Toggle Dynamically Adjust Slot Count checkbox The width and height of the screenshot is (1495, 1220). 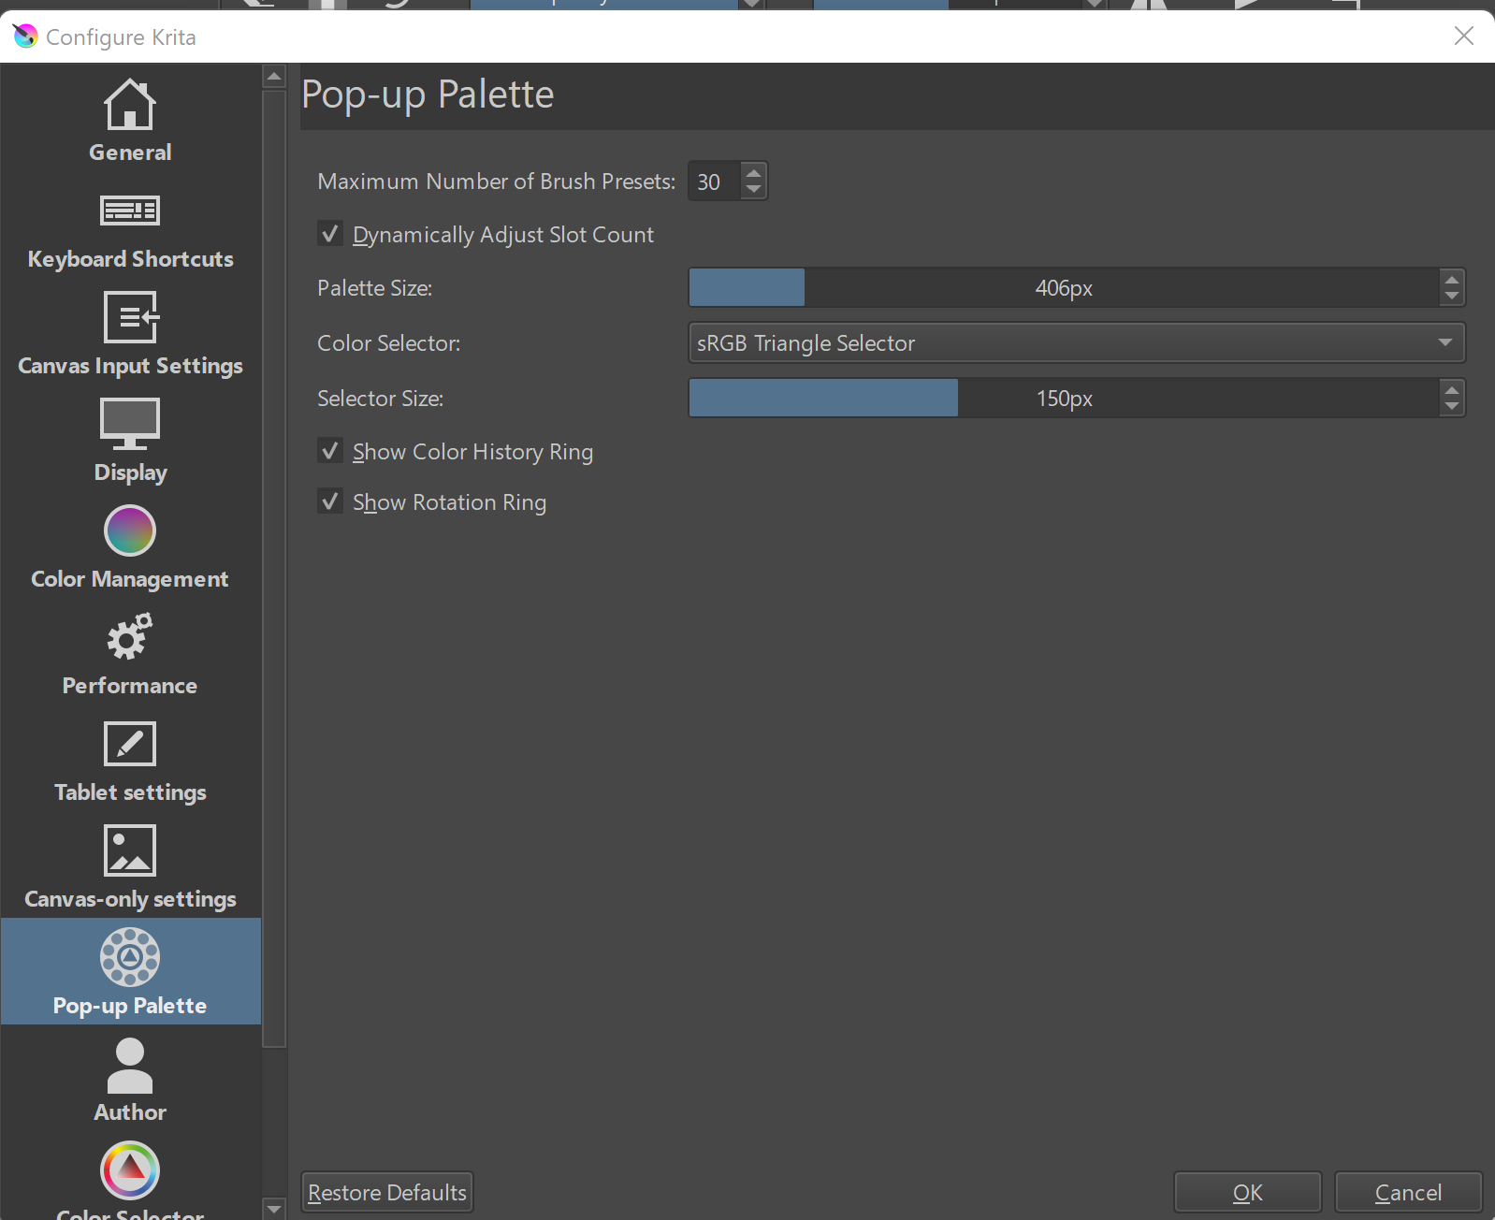click(x=330, y=234)
